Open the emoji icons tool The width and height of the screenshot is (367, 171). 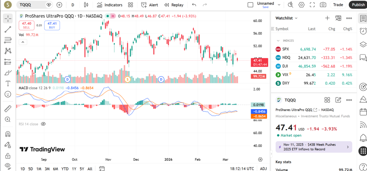coord(8,94)
